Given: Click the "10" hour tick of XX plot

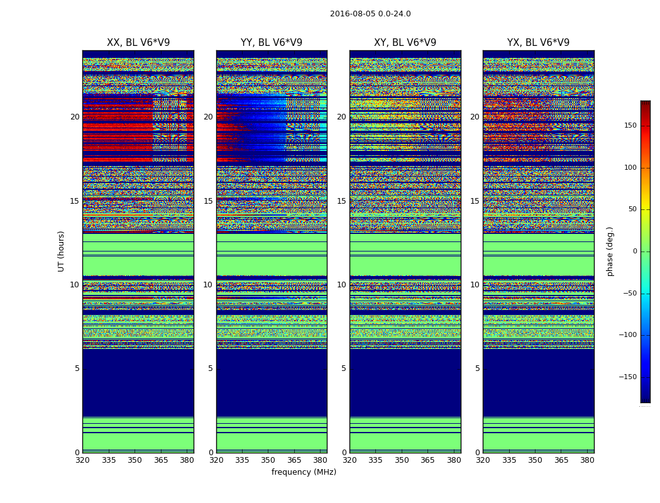Looking at the screenshot, I should [75, 285].
